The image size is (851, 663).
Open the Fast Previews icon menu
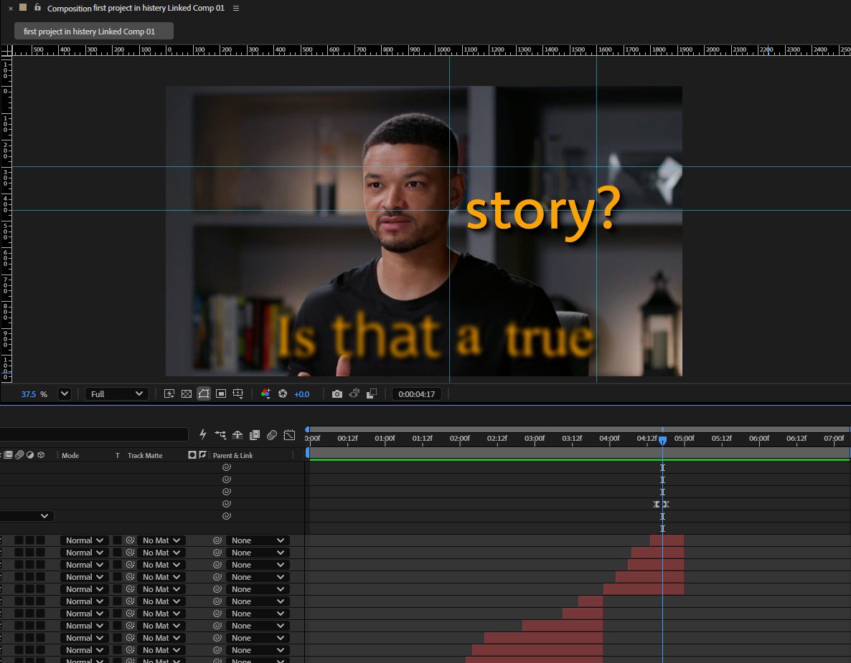click(169, 393)
